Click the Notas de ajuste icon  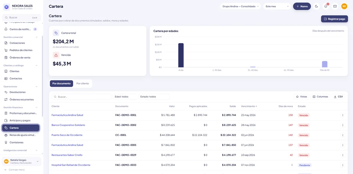(x=6, y=135)
